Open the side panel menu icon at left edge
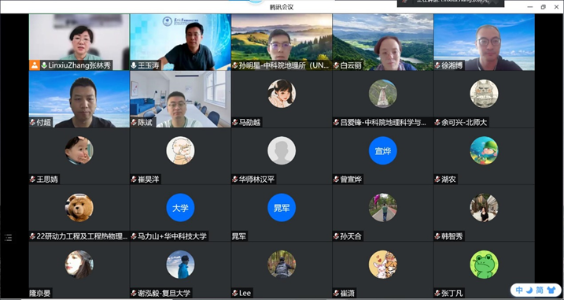This screenshot has height=300, width=564. (x=9, y=238)
